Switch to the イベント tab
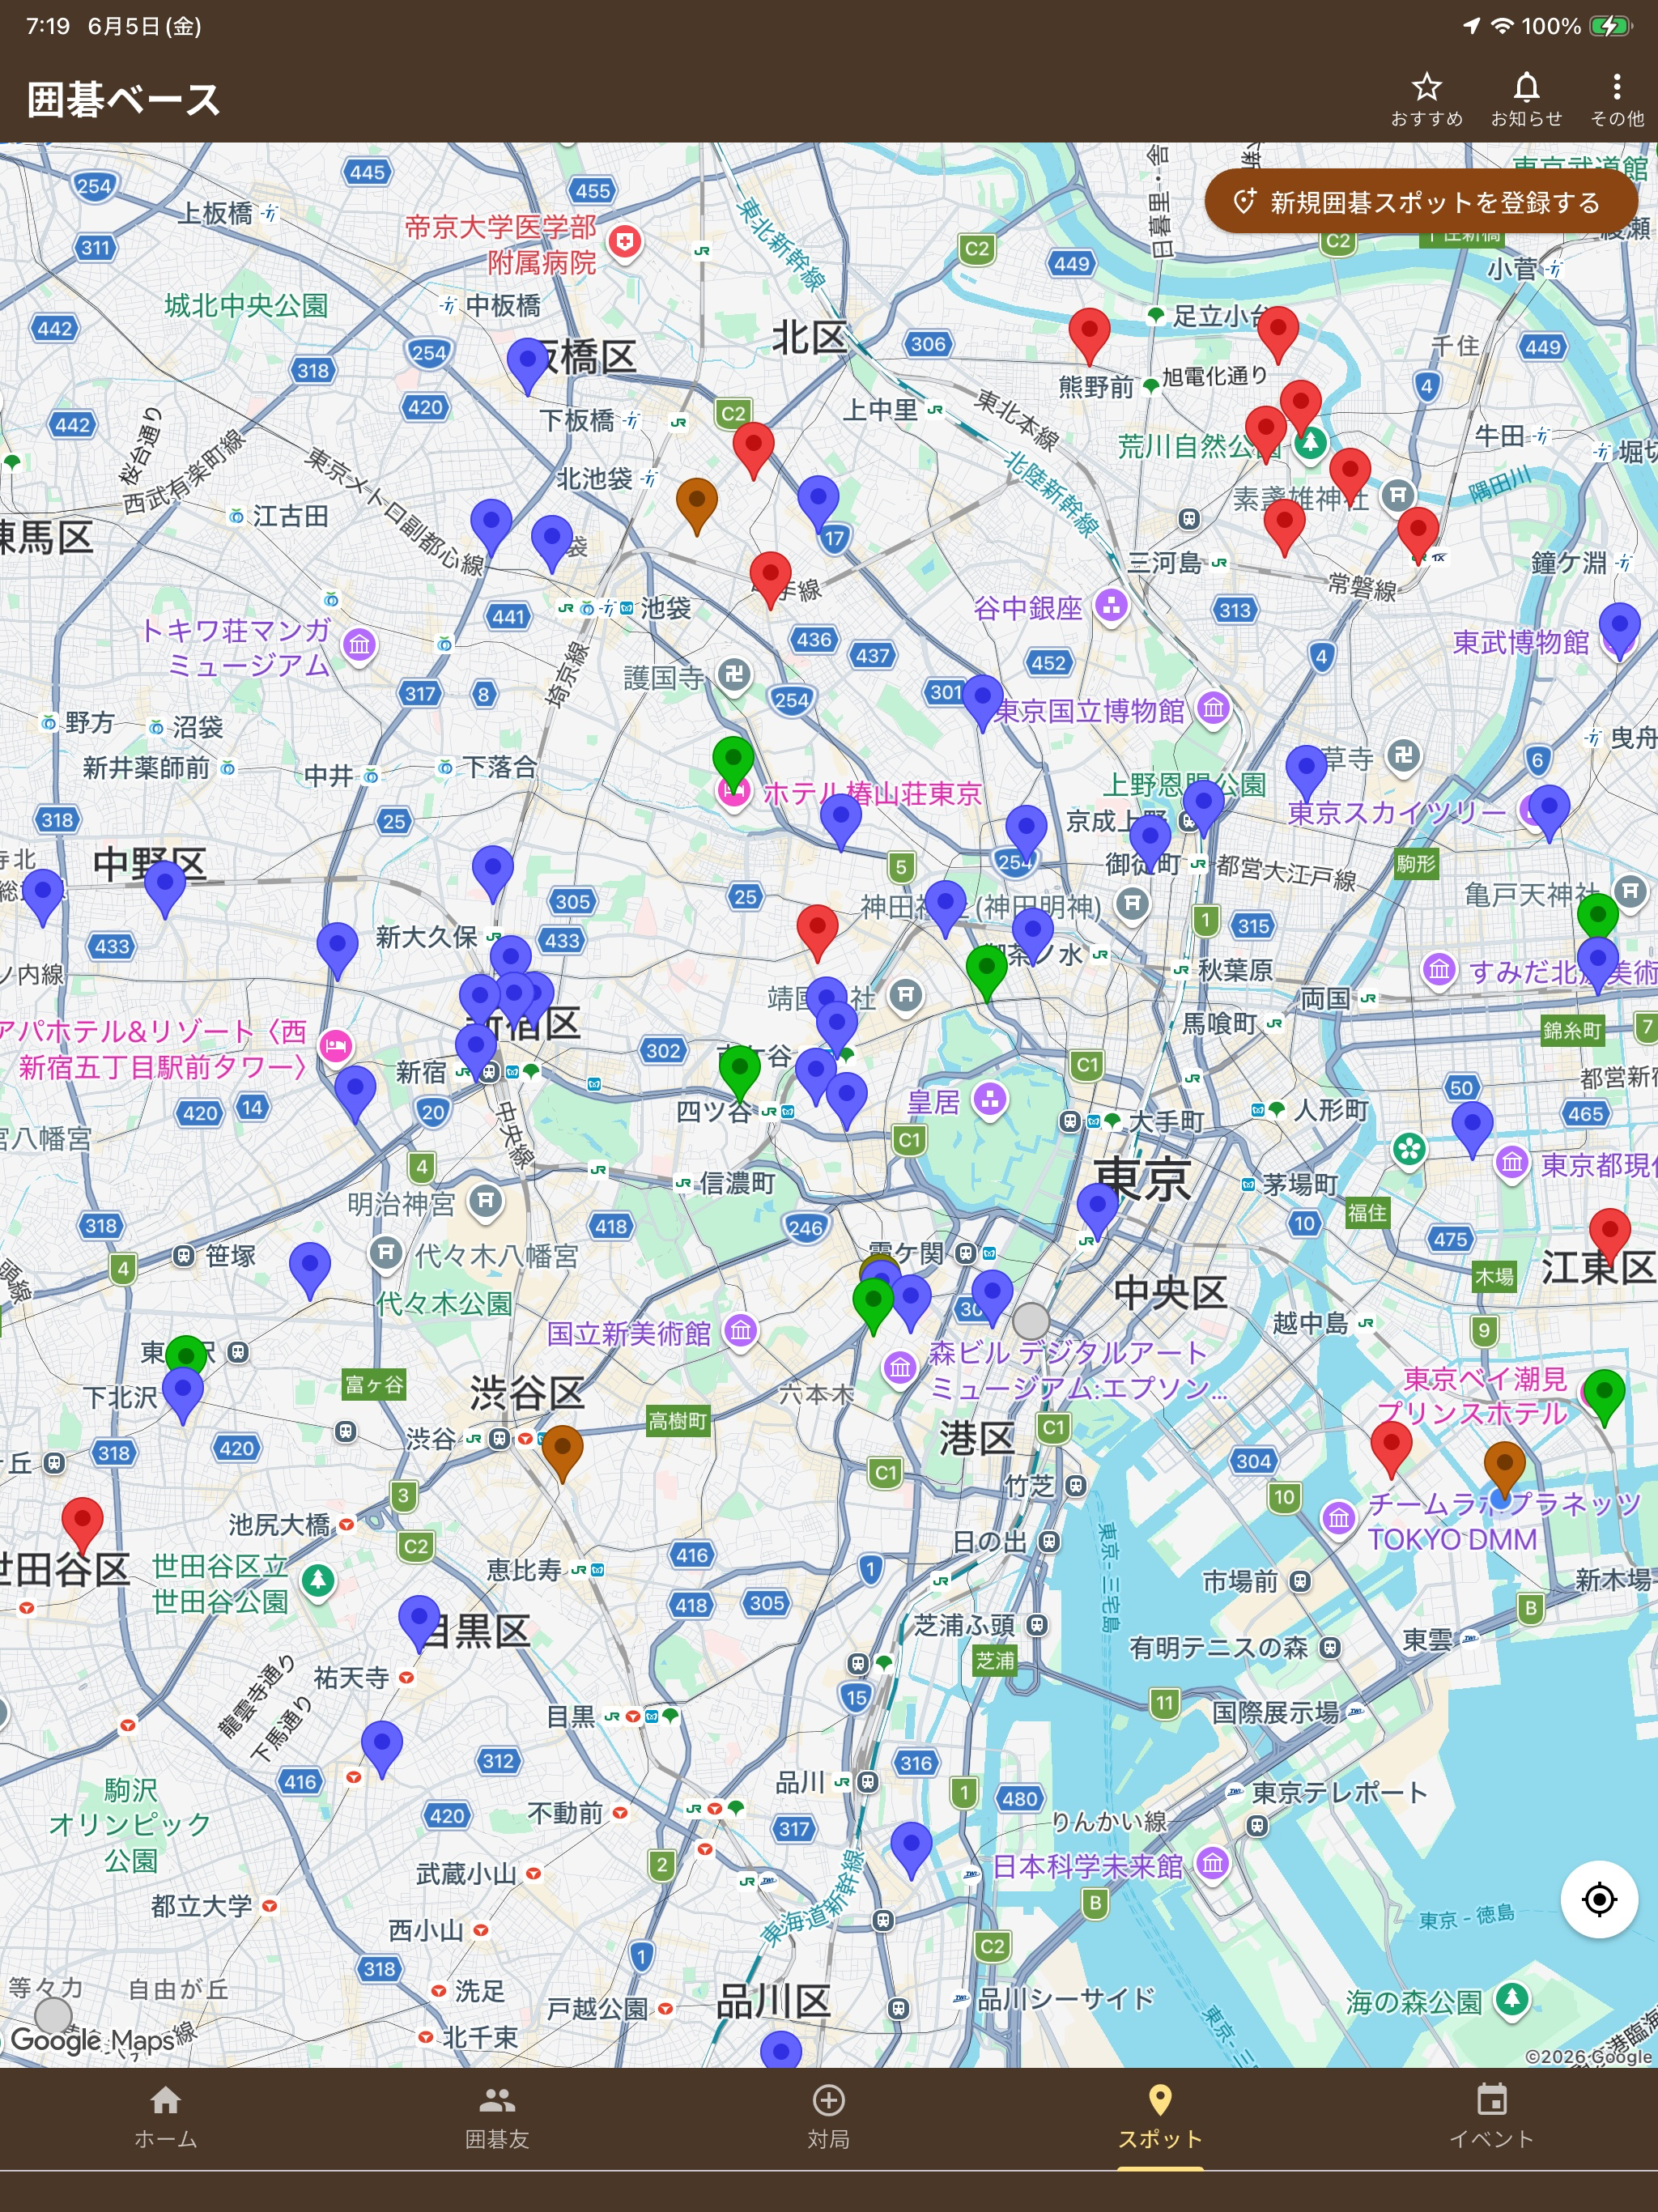 coord(1492,2118)
